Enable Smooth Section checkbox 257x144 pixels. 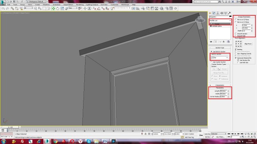(x=236, y=34)
